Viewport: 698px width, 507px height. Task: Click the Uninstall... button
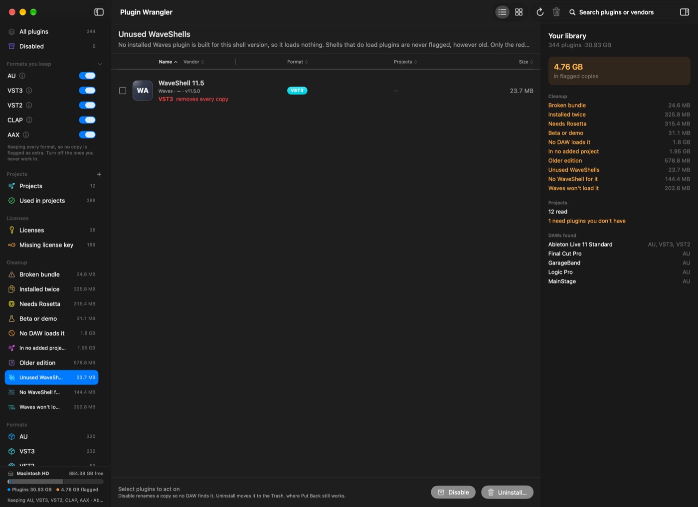coord(507,492)
